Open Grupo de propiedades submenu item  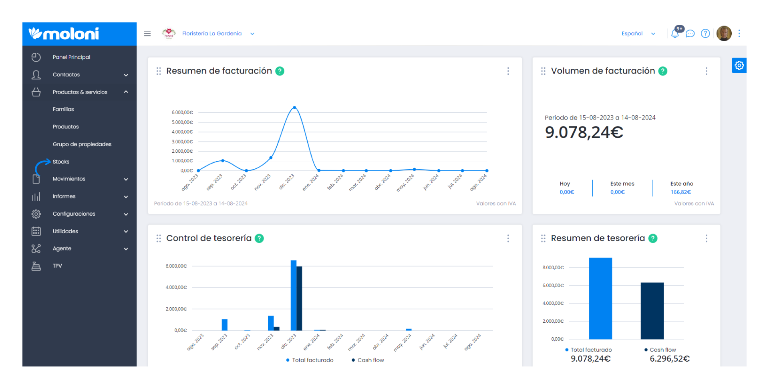(82, 144)
